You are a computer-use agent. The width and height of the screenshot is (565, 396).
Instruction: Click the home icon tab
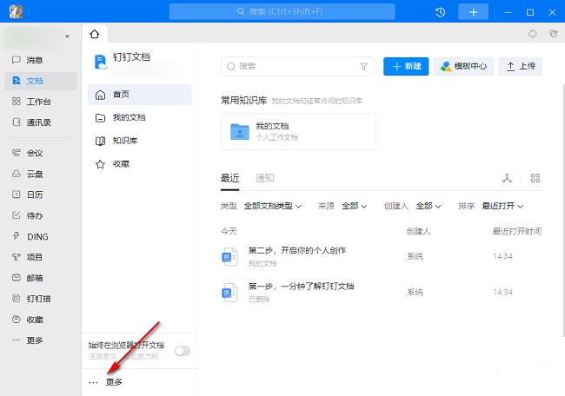(x=95, y=35)
